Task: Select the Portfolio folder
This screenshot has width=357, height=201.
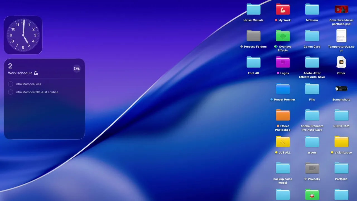Action: click(x=341, y=168)
